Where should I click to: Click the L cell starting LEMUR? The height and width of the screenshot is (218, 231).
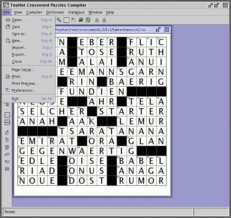(121, 121)
